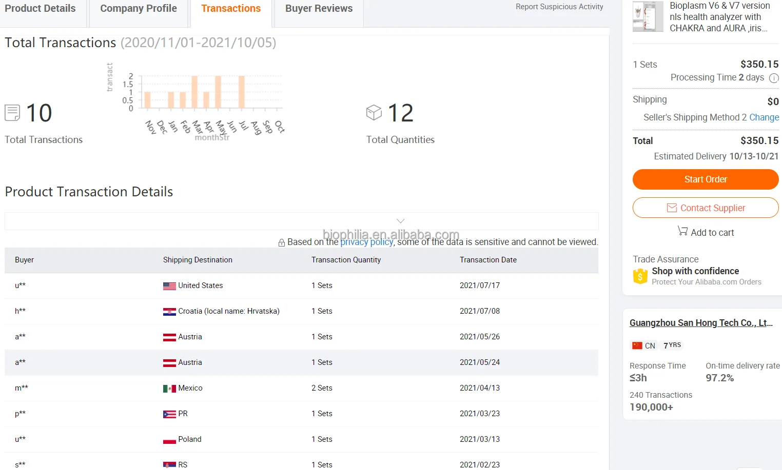This screenshot has height=470, width=782.
Task: Click the CN flag badge
Action: 637,345
